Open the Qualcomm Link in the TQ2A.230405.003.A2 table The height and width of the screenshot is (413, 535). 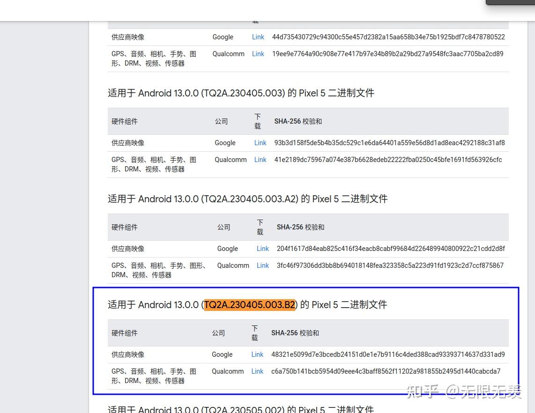pyautogui.click(x=262, y=265)
